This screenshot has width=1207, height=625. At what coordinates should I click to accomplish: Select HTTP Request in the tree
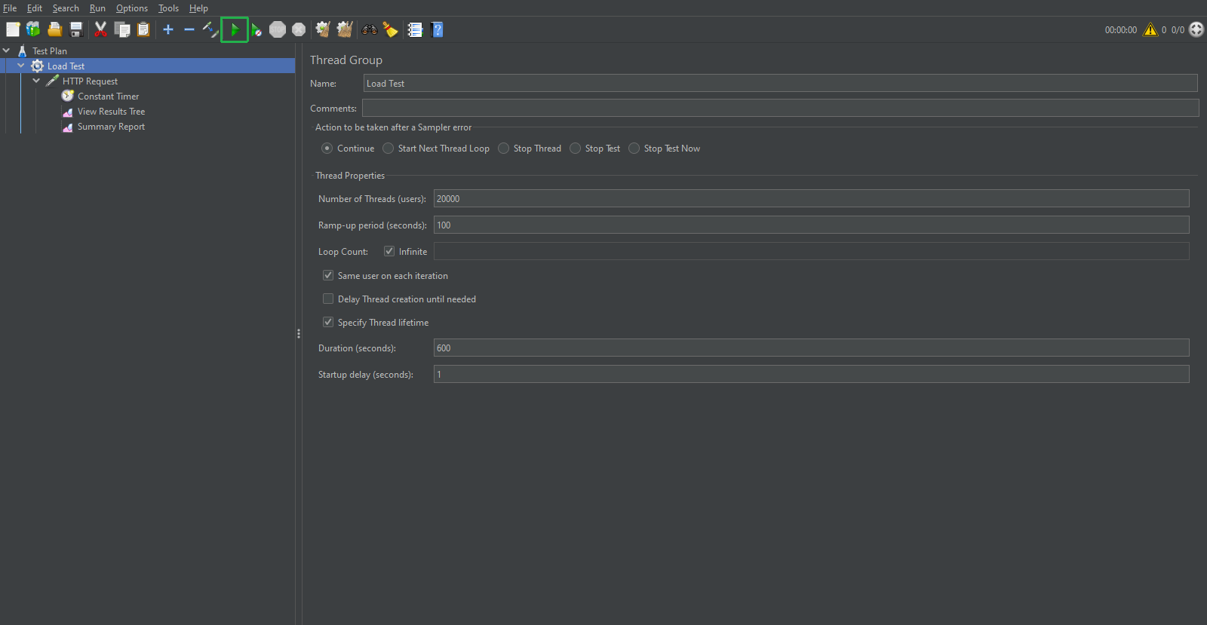[x=90, y=81]
